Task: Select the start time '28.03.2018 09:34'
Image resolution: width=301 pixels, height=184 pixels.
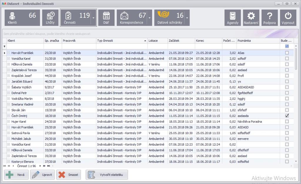Action: coord(181,99)
